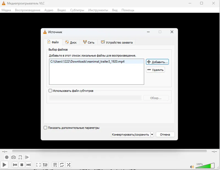Screen dimensions: 220x170
Task: Click the subtitle file path field
Action: (x=95, y=98)
